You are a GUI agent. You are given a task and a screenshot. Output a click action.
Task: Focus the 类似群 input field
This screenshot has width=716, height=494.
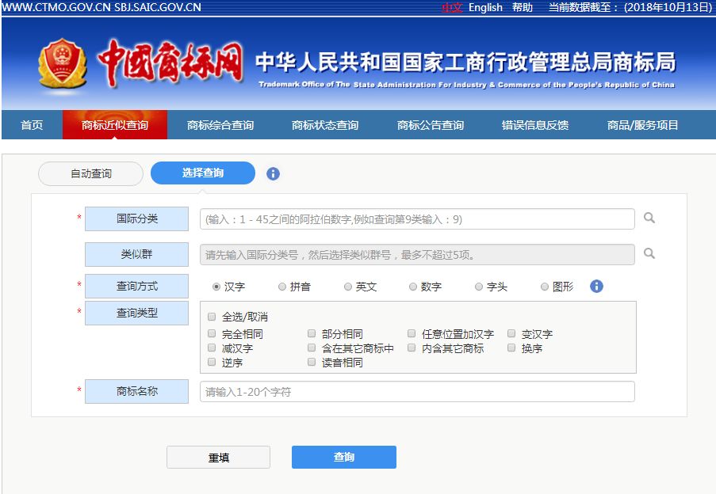click(417, 255)
